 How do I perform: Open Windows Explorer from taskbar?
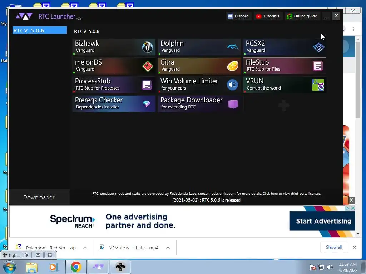[x=32, y=267]
